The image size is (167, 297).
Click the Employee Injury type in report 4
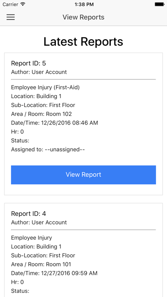32,238
